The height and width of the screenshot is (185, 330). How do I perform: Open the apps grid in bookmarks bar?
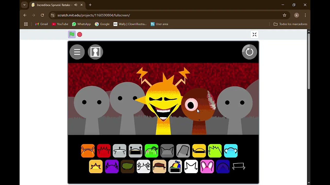click(26, 24)
